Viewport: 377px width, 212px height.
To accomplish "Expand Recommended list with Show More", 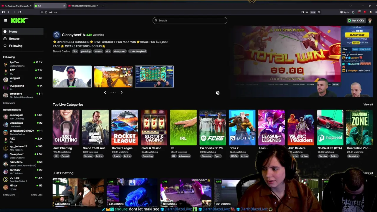I will [9, 195].
